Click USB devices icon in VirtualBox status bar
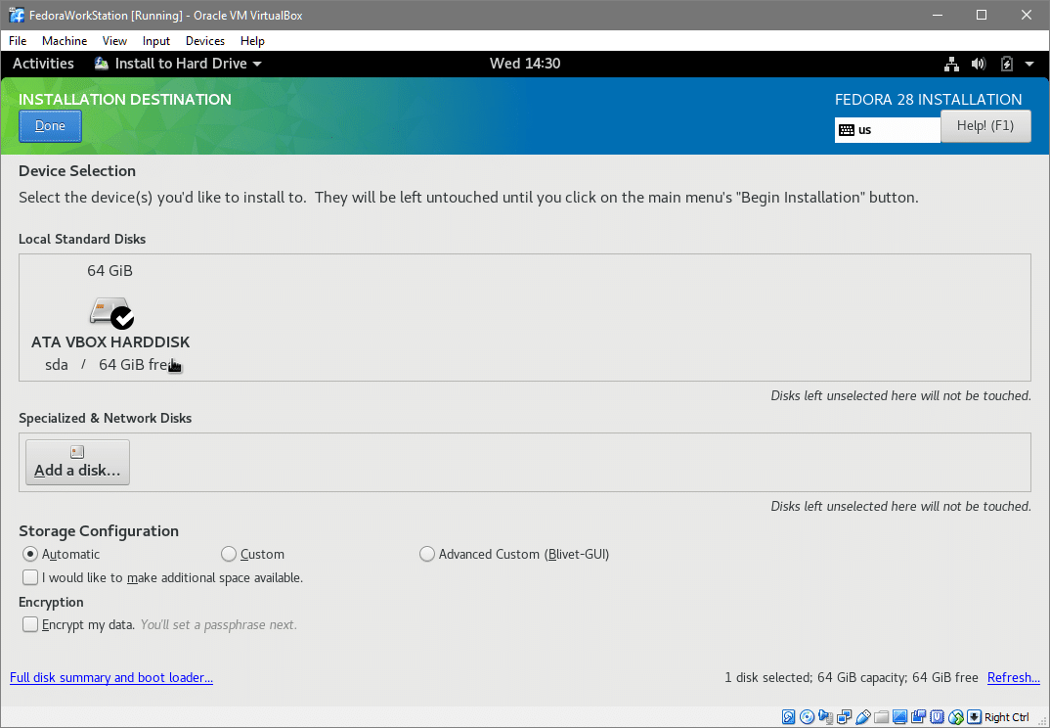This screenshot has width=1050, height=728. click(x=863, y=716)
